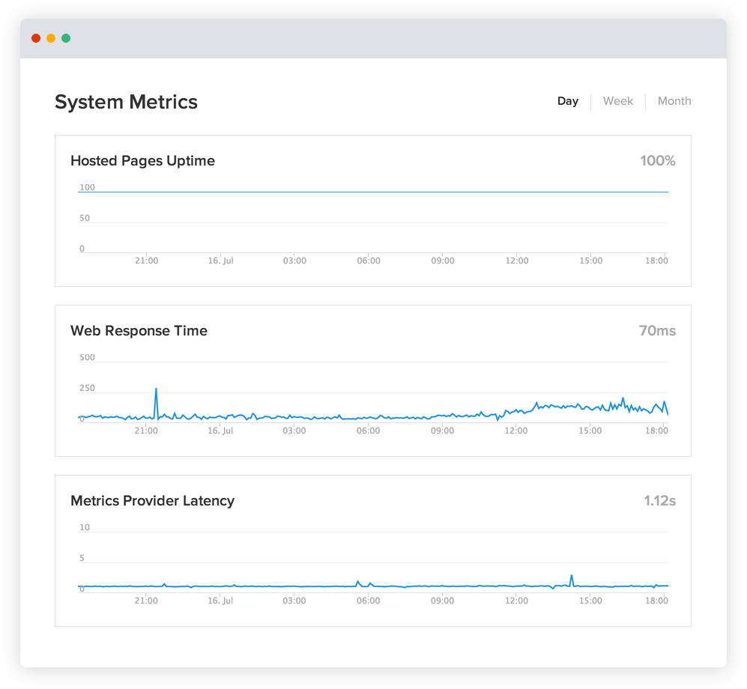Select the 1.12s latency value
This screenshot has width=747, height=689.
coord(662,501)
